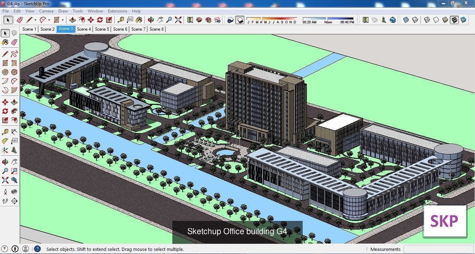Select the Move tool in top toolbar
This screenshot has height=254, width=475.
(91, 20)
